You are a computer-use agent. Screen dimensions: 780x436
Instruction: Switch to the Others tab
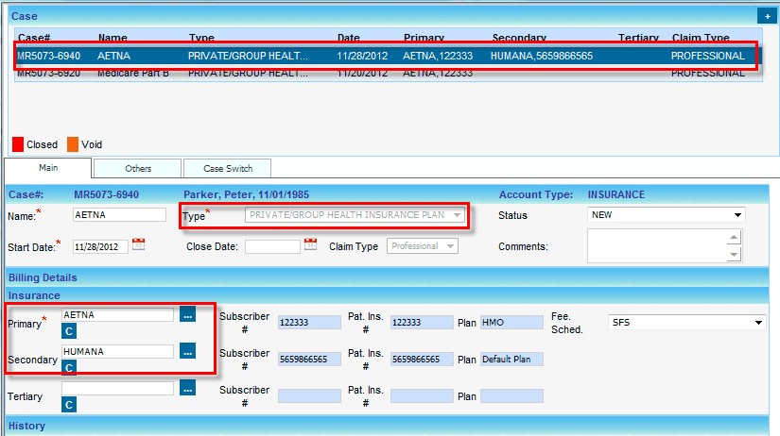[137, 168]
